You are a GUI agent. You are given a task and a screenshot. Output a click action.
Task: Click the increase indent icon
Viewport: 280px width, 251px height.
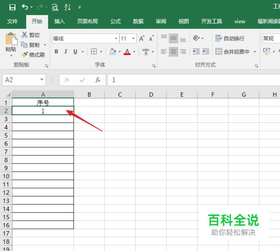pos(206,52)
